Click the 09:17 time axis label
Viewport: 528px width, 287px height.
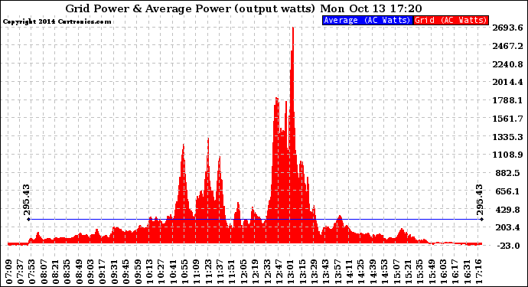[102, 271]
